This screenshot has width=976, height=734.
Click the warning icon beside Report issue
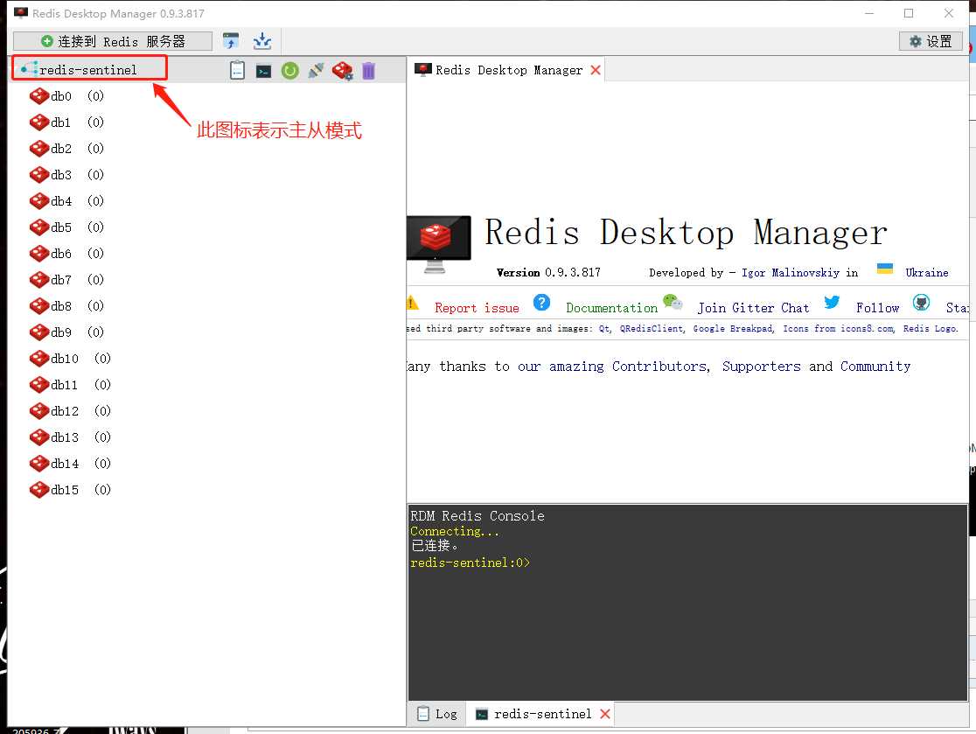pos(412,304)
